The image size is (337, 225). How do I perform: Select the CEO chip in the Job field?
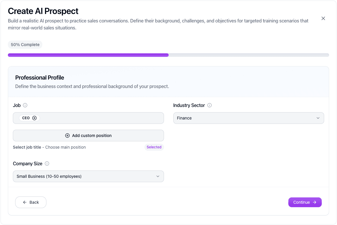point(26,118)
